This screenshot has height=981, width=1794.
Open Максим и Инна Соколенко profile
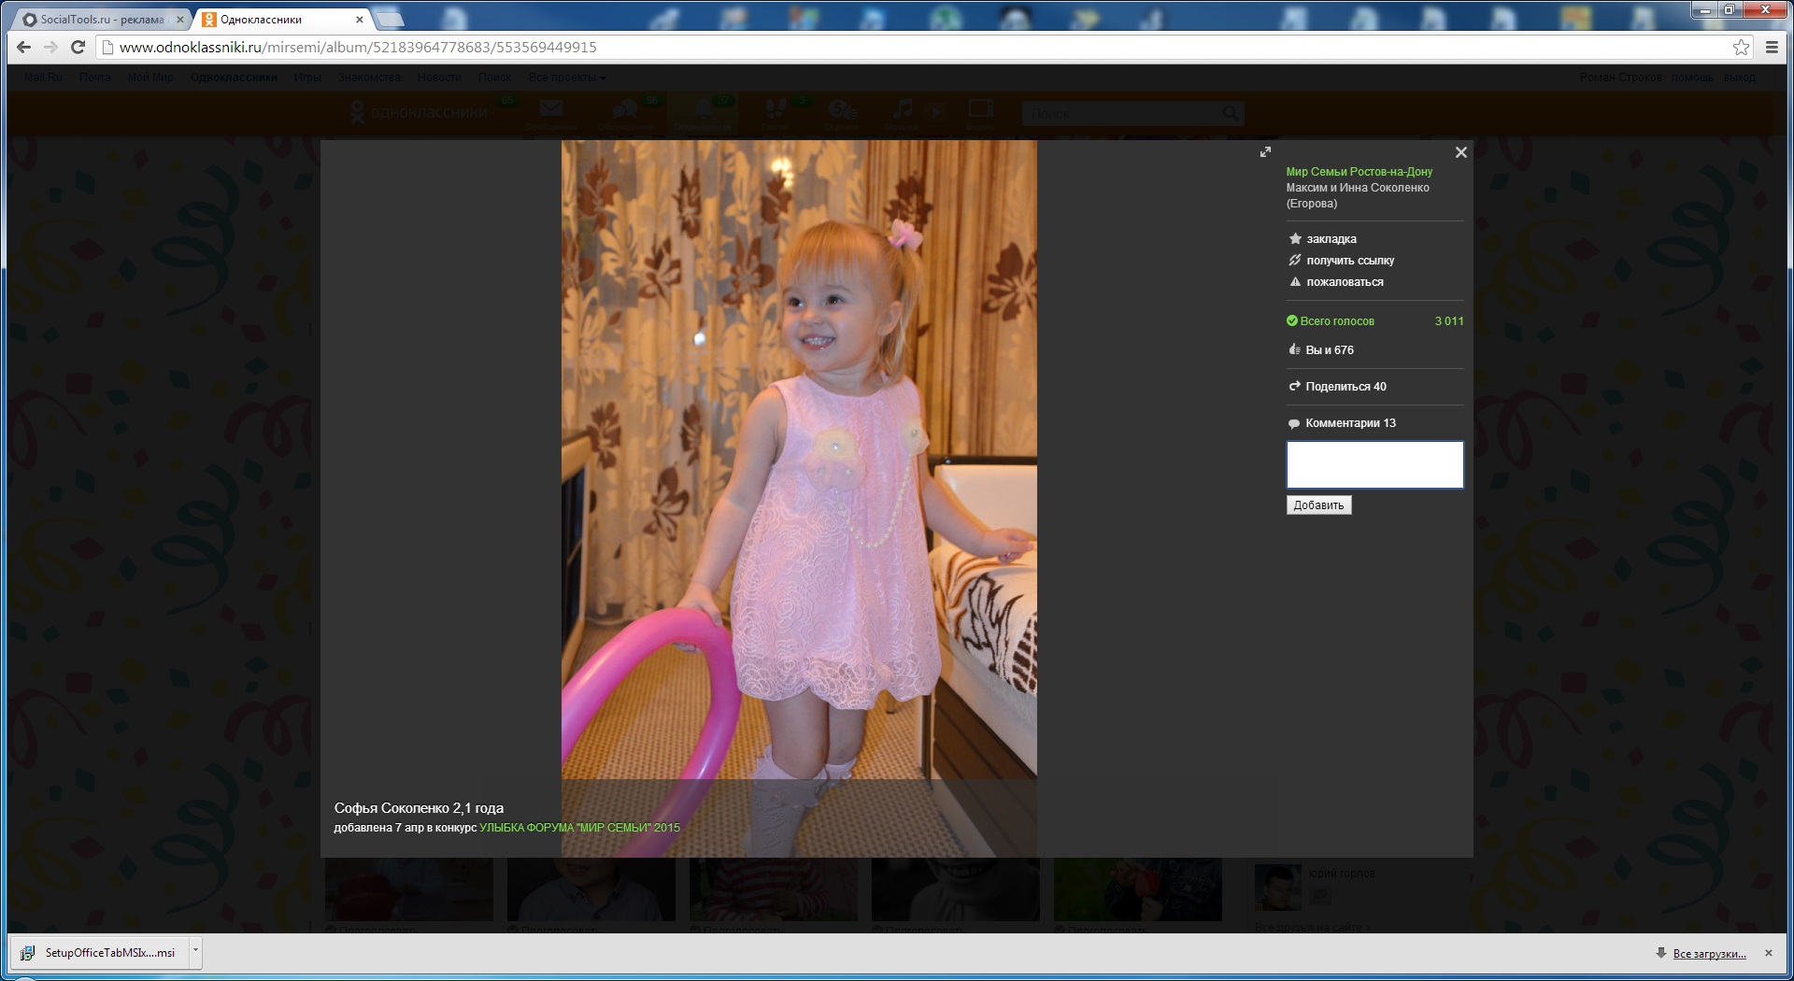click(x=1358, y=195)
